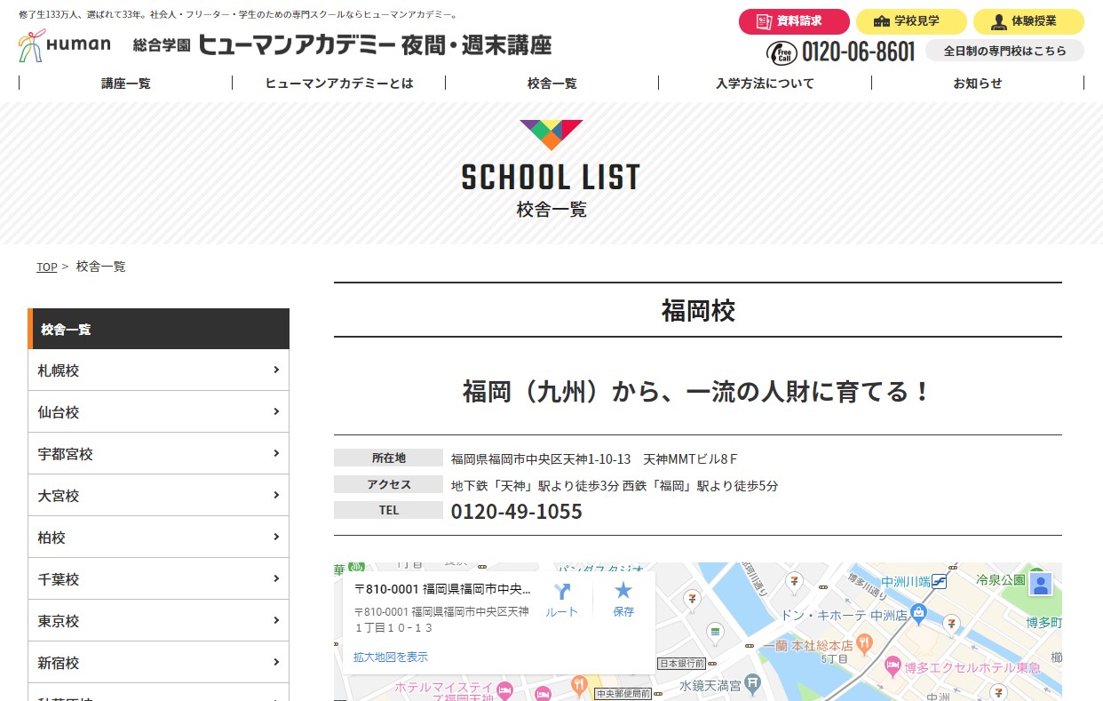Click the 体験授業 trial lesson button

(1028, 21)
